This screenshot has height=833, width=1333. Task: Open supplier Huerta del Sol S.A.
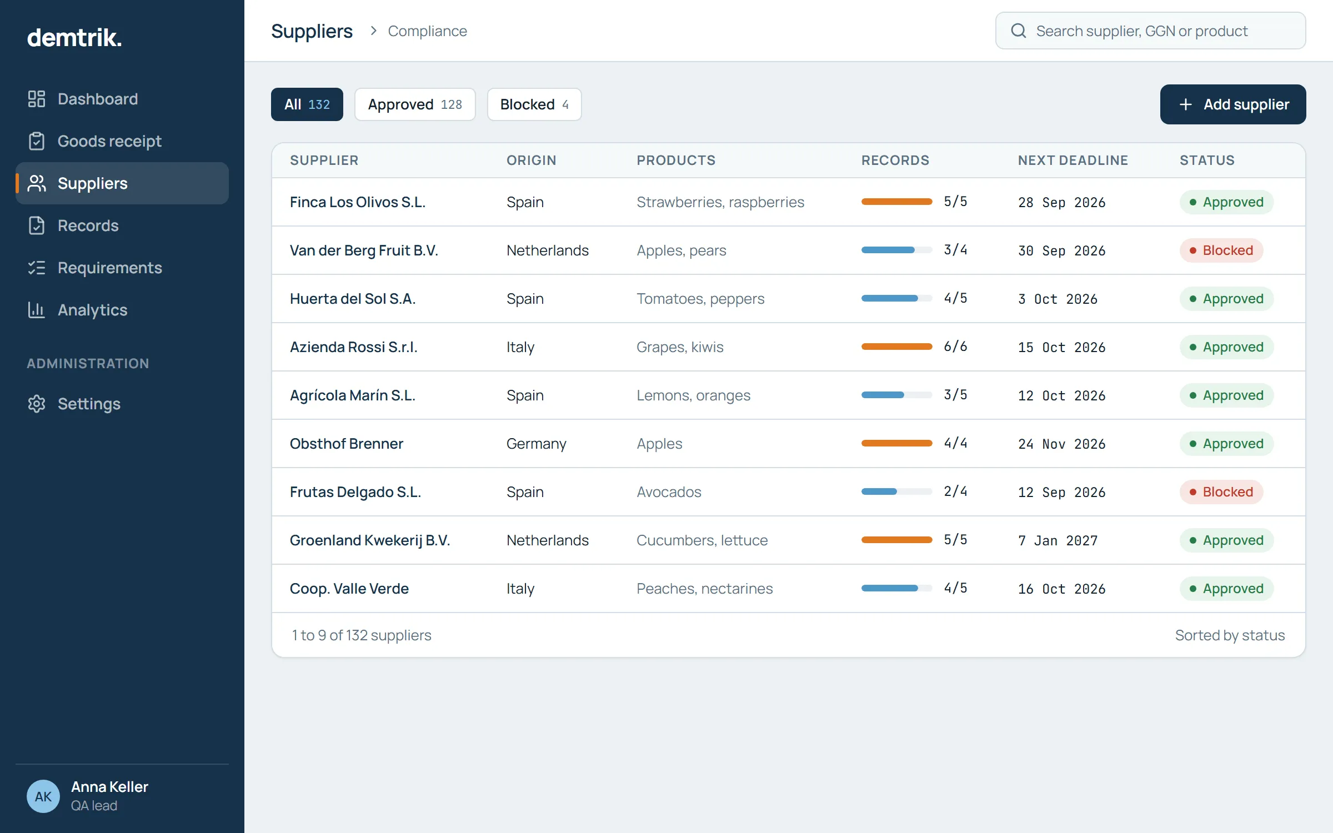pos(353,299)
